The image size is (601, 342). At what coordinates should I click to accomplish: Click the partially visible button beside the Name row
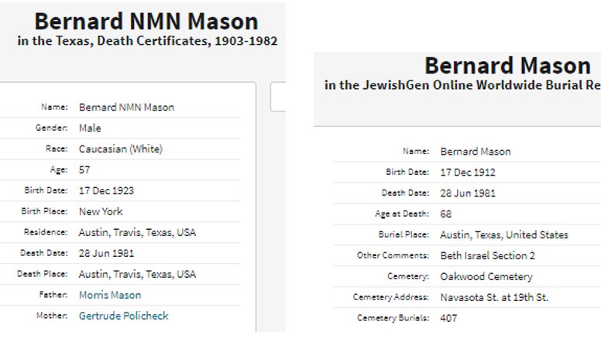pyautogui.click(x=278, y=97)
